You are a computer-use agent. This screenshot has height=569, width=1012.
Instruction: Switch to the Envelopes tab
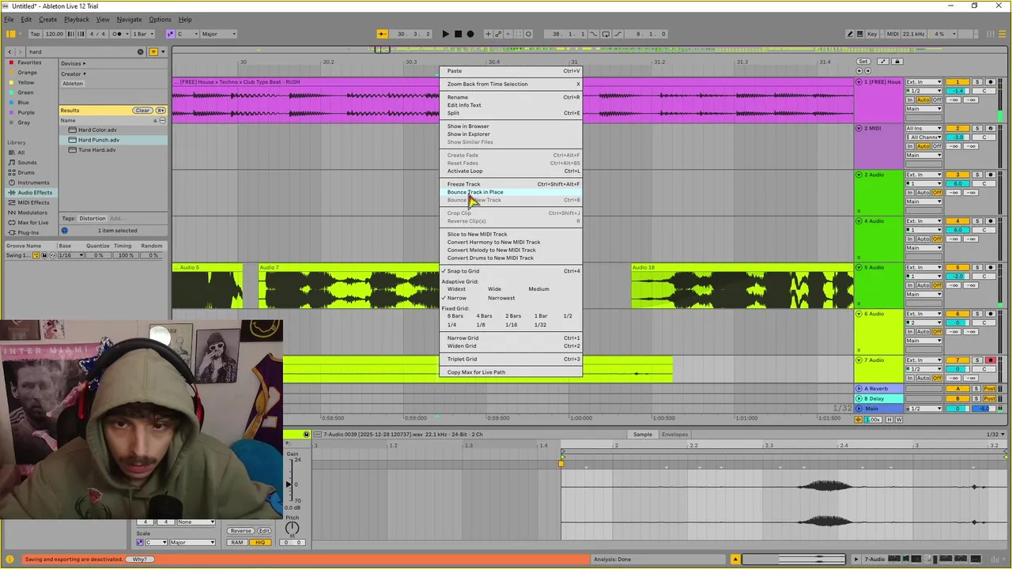(674, 435)
